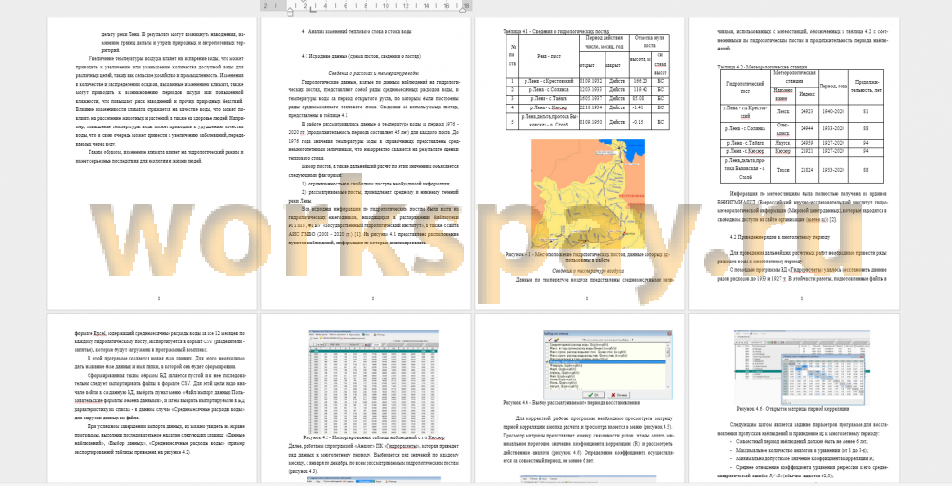Click 'Река - пост' header cell in Table 4.1
Viewport: 952px width, 486px height.
pos(549,55)
